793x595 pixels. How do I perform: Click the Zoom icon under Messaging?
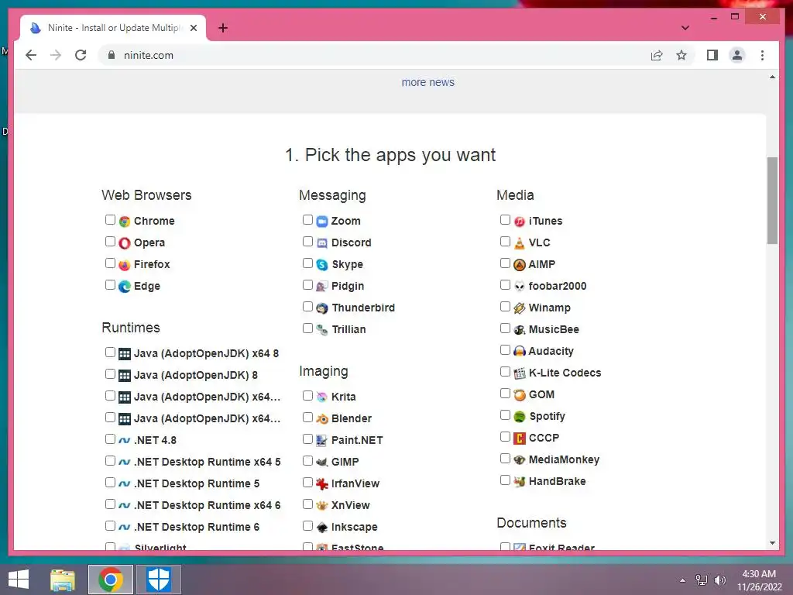[x=322, y=221]
